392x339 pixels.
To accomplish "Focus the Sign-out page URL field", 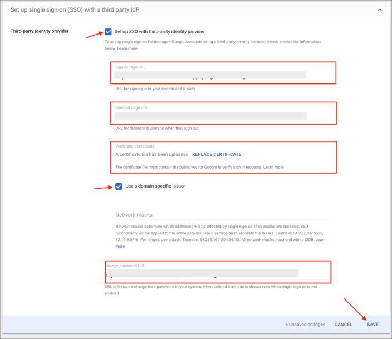I will coord(210,116).
